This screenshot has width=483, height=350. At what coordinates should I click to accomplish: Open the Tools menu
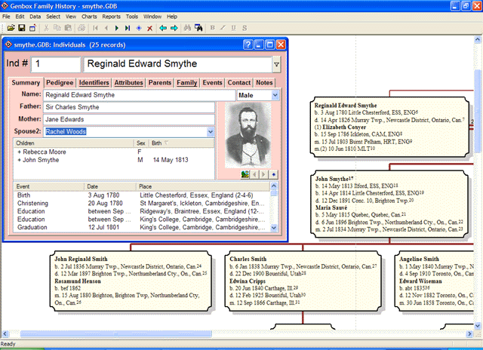(x=132, y=17)
